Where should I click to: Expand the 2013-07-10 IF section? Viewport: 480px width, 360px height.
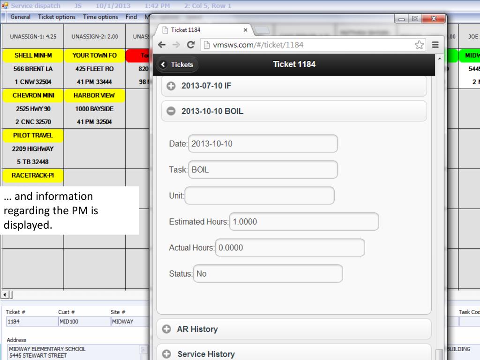[x=294, y=86]
